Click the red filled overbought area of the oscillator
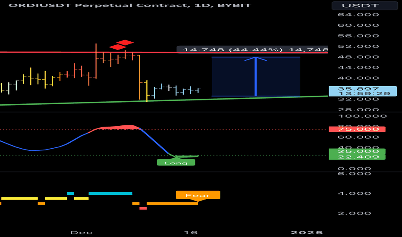This screenshot has height=237, width=402. [x=119, y=128]
